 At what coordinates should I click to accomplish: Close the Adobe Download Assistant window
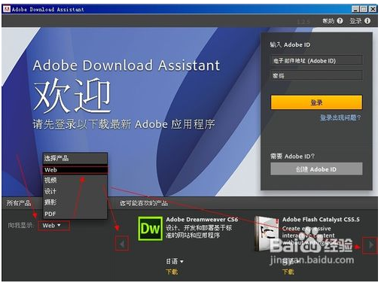[x=373, y=9]
